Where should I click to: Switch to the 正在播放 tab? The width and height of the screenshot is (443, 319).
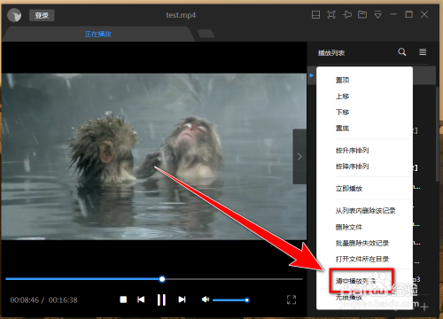pyautogui.click(x=97, y=35)
